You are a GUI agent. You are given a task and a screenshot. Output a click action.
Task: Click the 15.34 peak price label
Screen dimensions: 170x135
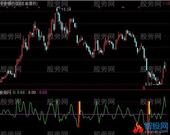[x=66, y=10]
